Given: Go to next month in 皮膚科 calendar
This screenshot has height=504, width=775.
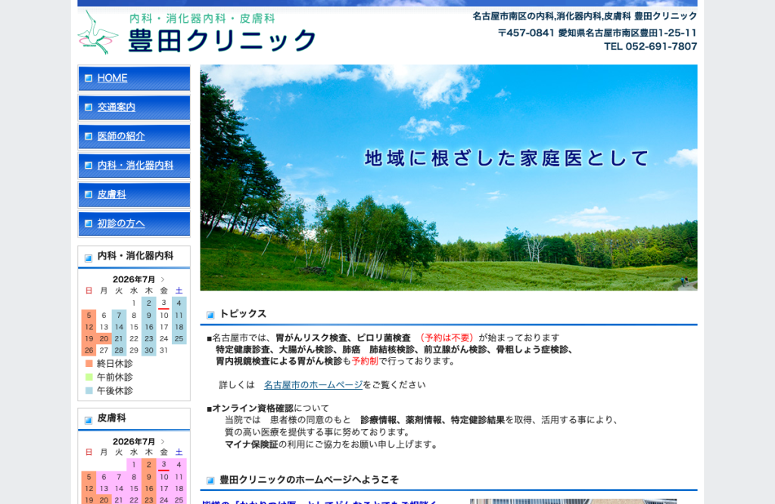Looking at the screenshot, I should click(163, 442).
